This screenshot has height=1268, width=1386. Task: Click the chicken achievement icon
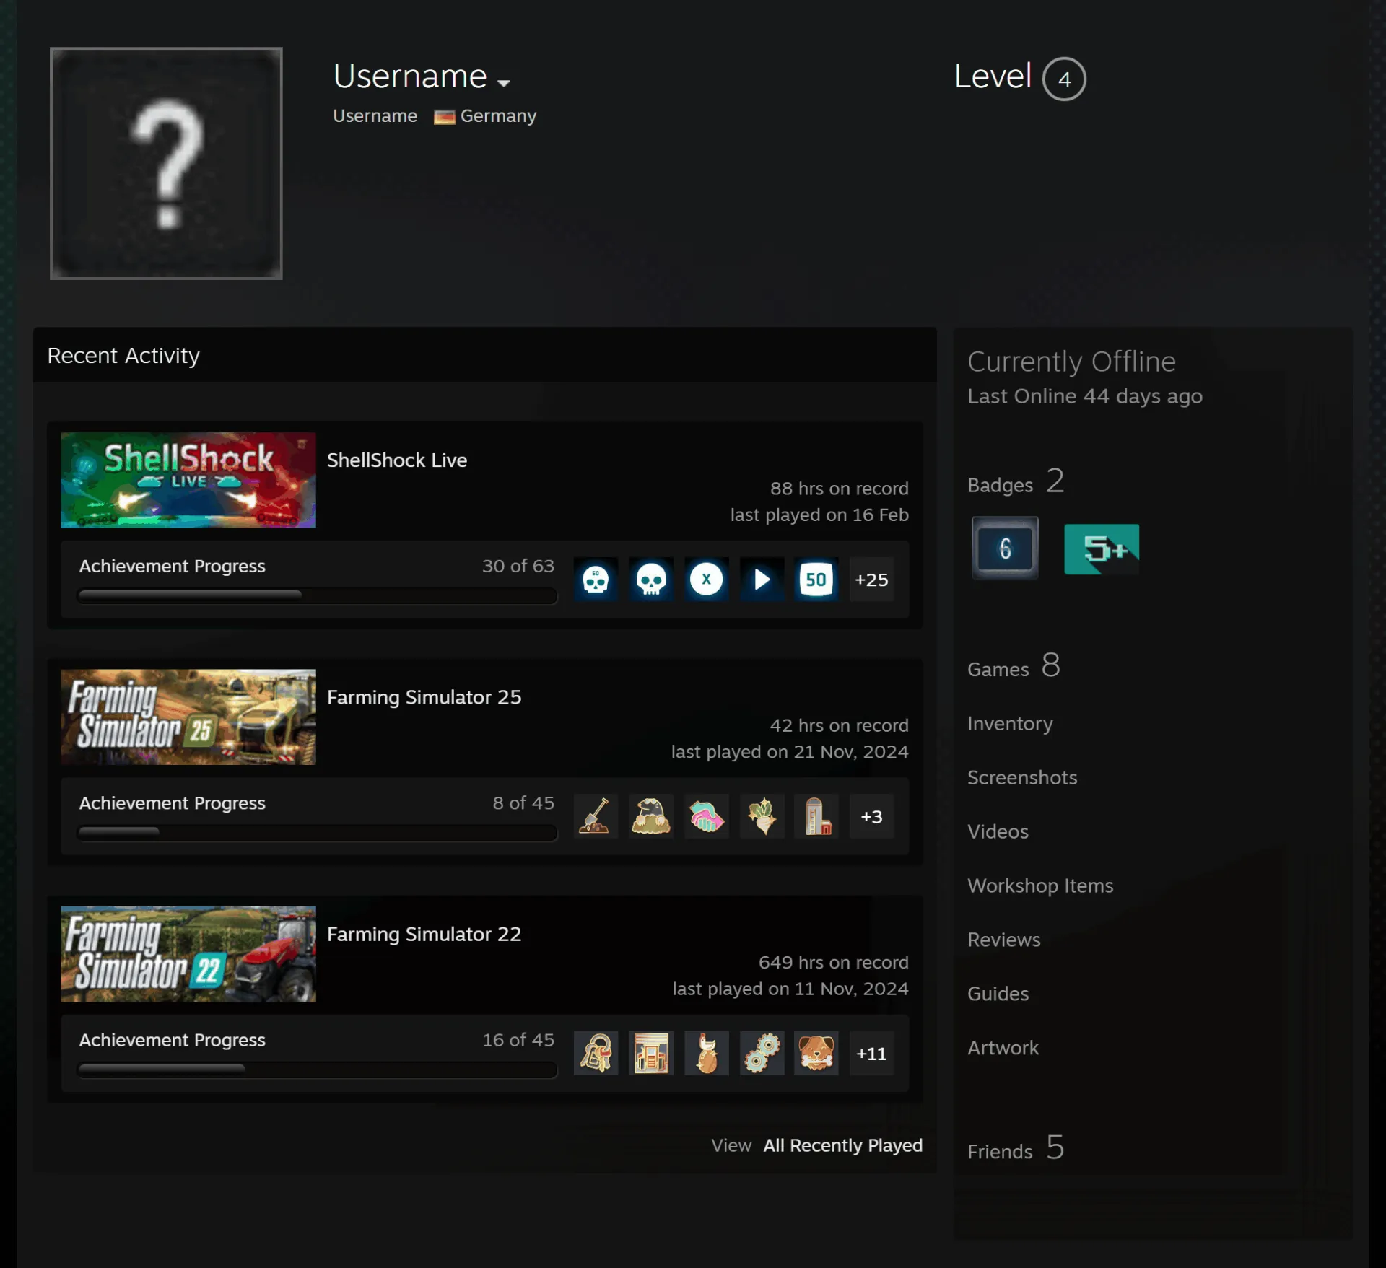click(706, 1053)
